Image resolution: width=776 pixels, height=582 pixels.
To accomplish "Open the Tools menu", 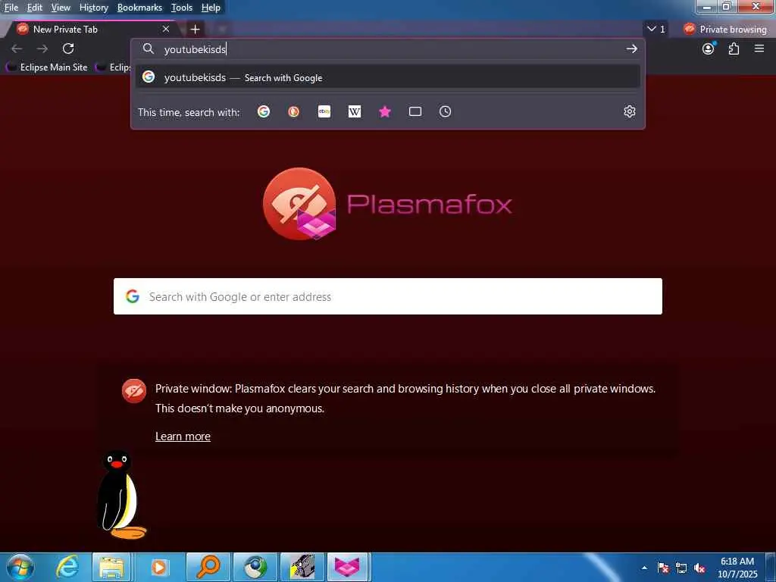I will (181, 8).
